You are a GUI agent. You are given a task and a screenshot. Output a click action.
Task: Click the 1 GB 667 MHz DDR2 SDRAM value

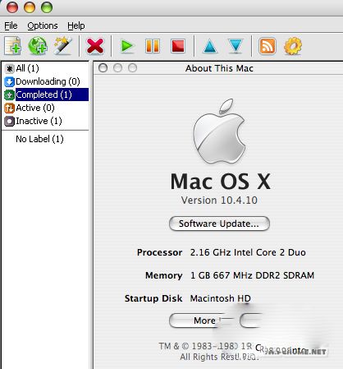pyautogui.click(x=252, y=275)
